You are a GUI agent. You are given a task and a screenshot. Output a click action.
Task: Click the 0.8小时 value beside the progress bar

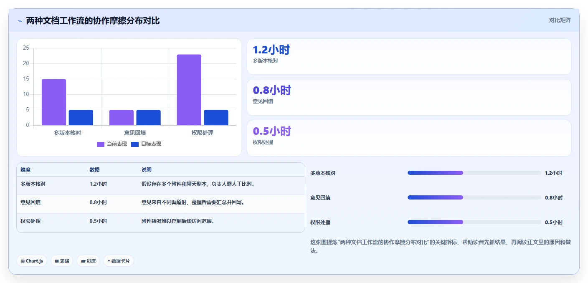tap(553, 198)
